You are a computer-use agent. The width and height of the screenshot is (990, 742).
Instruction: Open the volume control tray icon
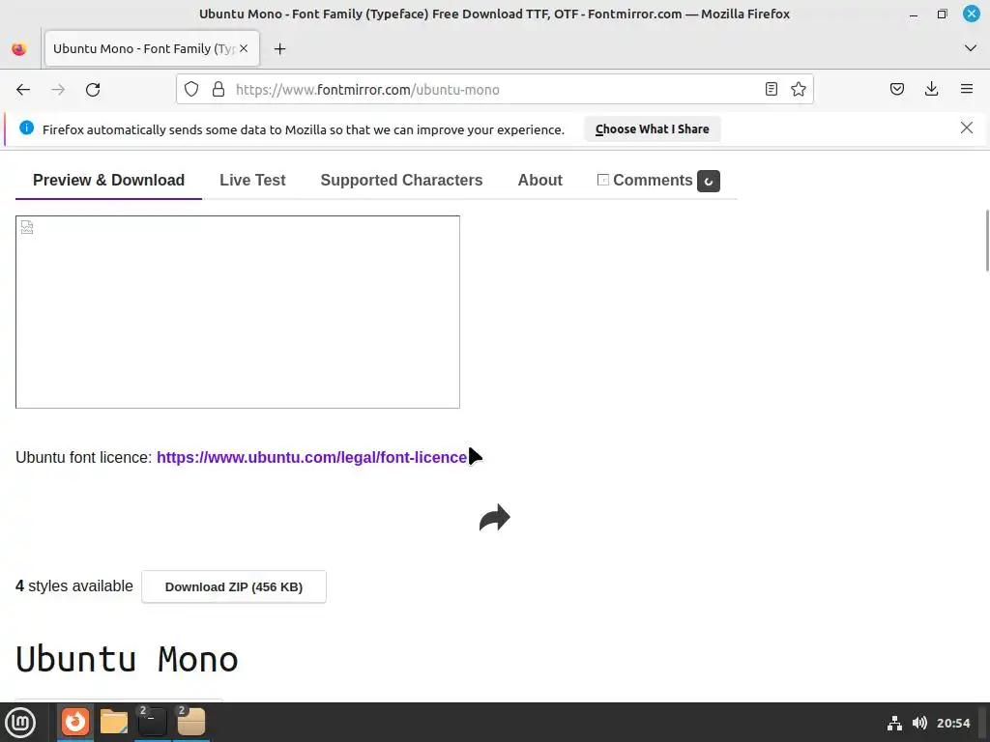tap(919, 723)
